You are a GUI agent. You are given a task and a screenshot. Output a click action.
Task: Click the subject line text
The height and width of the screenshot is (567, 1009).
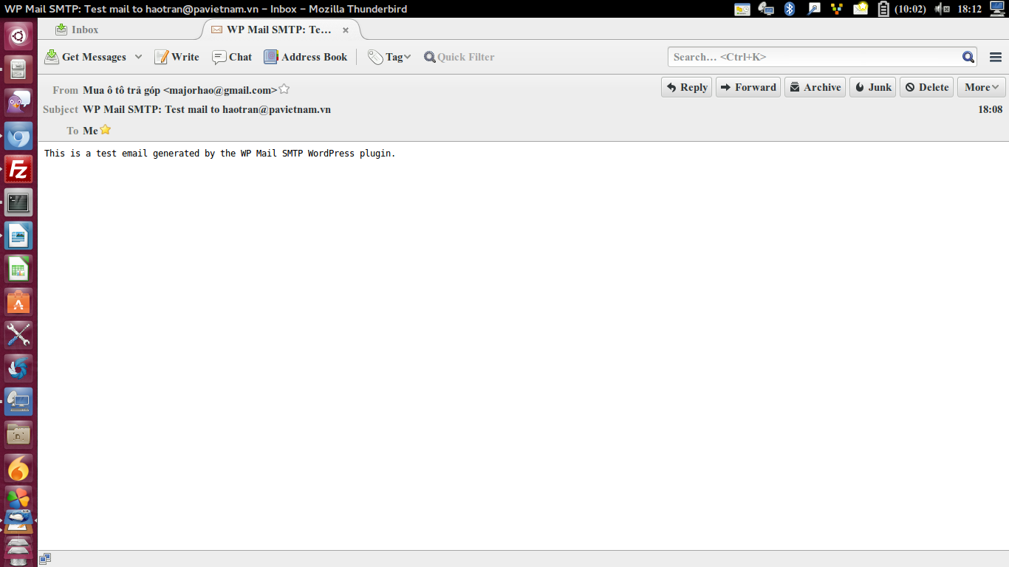pyautogui.click(x=207, y=109)
